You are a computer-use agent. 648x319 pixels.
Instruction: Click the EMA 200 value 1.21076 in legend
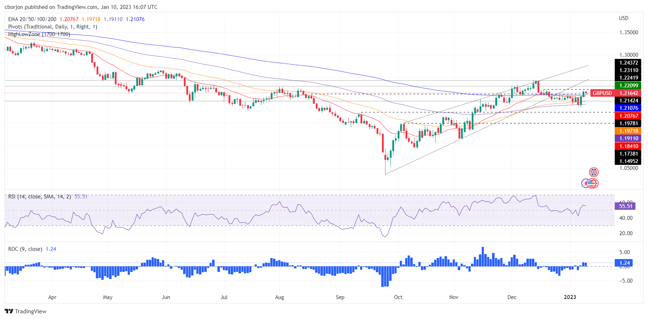(135, 19)
